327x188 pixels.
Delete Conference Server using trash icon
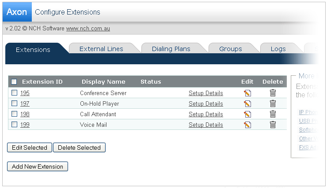click(273, 93)
